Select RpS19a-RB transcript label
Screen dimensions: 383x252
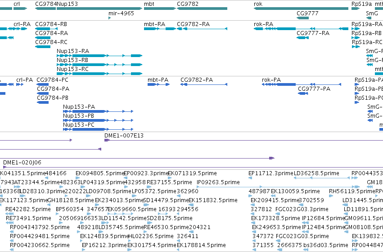pos(366,33)
